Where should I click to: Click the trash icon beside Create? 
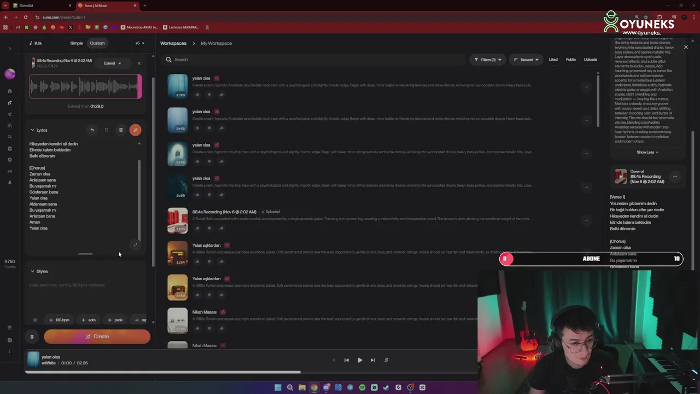tap(32, 337)
